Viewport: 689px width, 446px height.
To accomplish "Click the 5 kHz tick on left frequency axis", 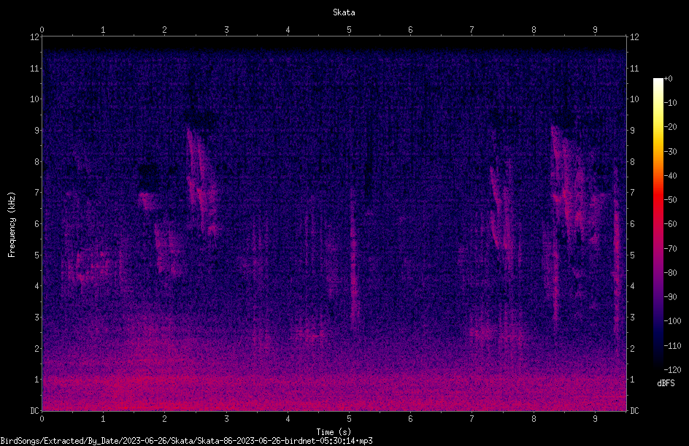I will pos(37,255).
